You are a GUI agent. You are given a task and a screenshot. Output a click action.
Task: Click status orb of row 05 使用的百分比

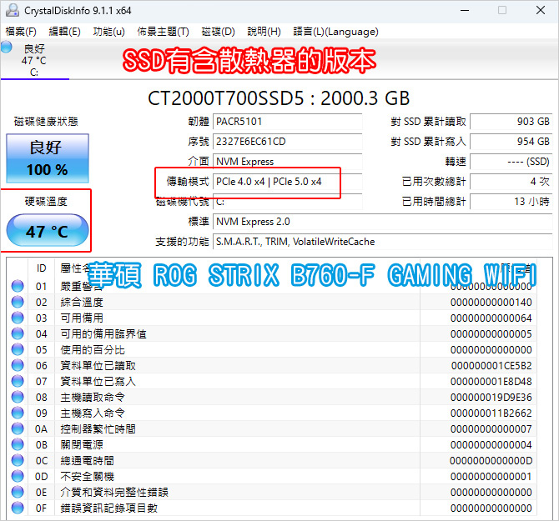point(18,349)
